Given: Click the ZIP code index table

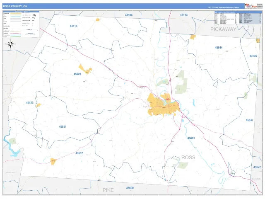Looking at the screenshot, I should coord(238,17).
